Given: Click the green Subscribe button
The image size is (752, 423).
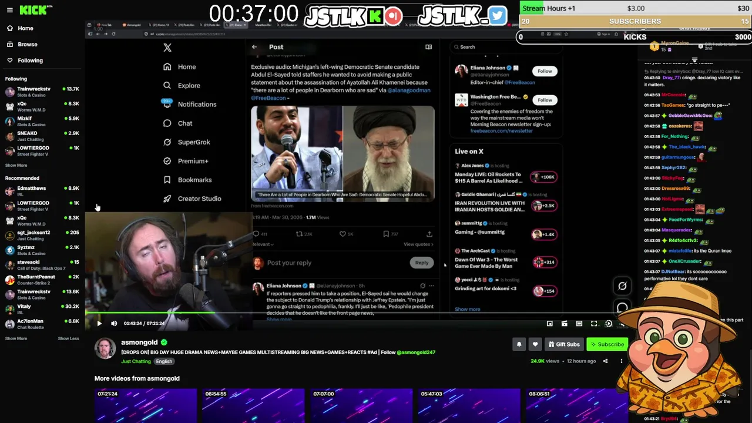Looking at the screenshot, I should tap(607, 344).
